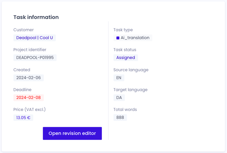Screen dimensions: 227x153
Task: Click the created date 2024-02-06
Action: pyautogui.click(x=28, y=78)
